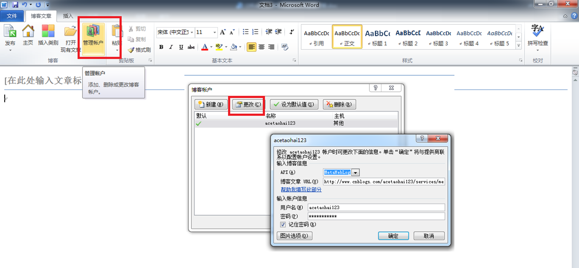Open the 文件 (File) tab

click(12, 16)
